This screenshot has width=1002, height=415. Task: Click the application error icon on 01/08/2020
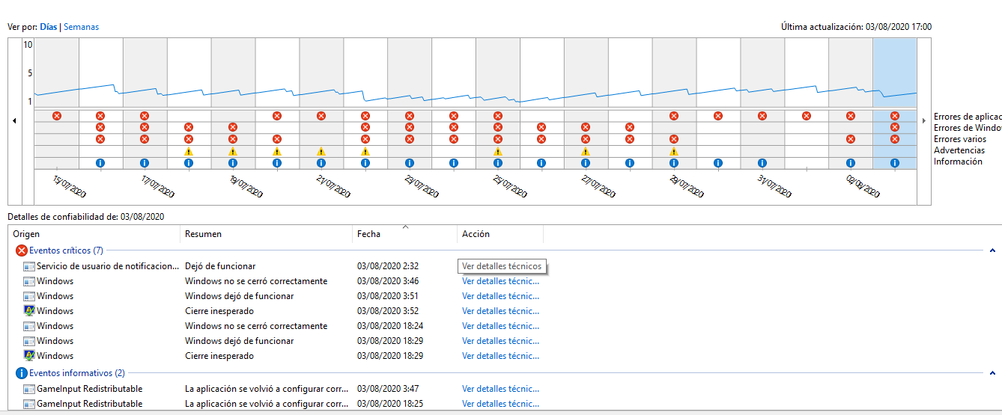[807, 116]
